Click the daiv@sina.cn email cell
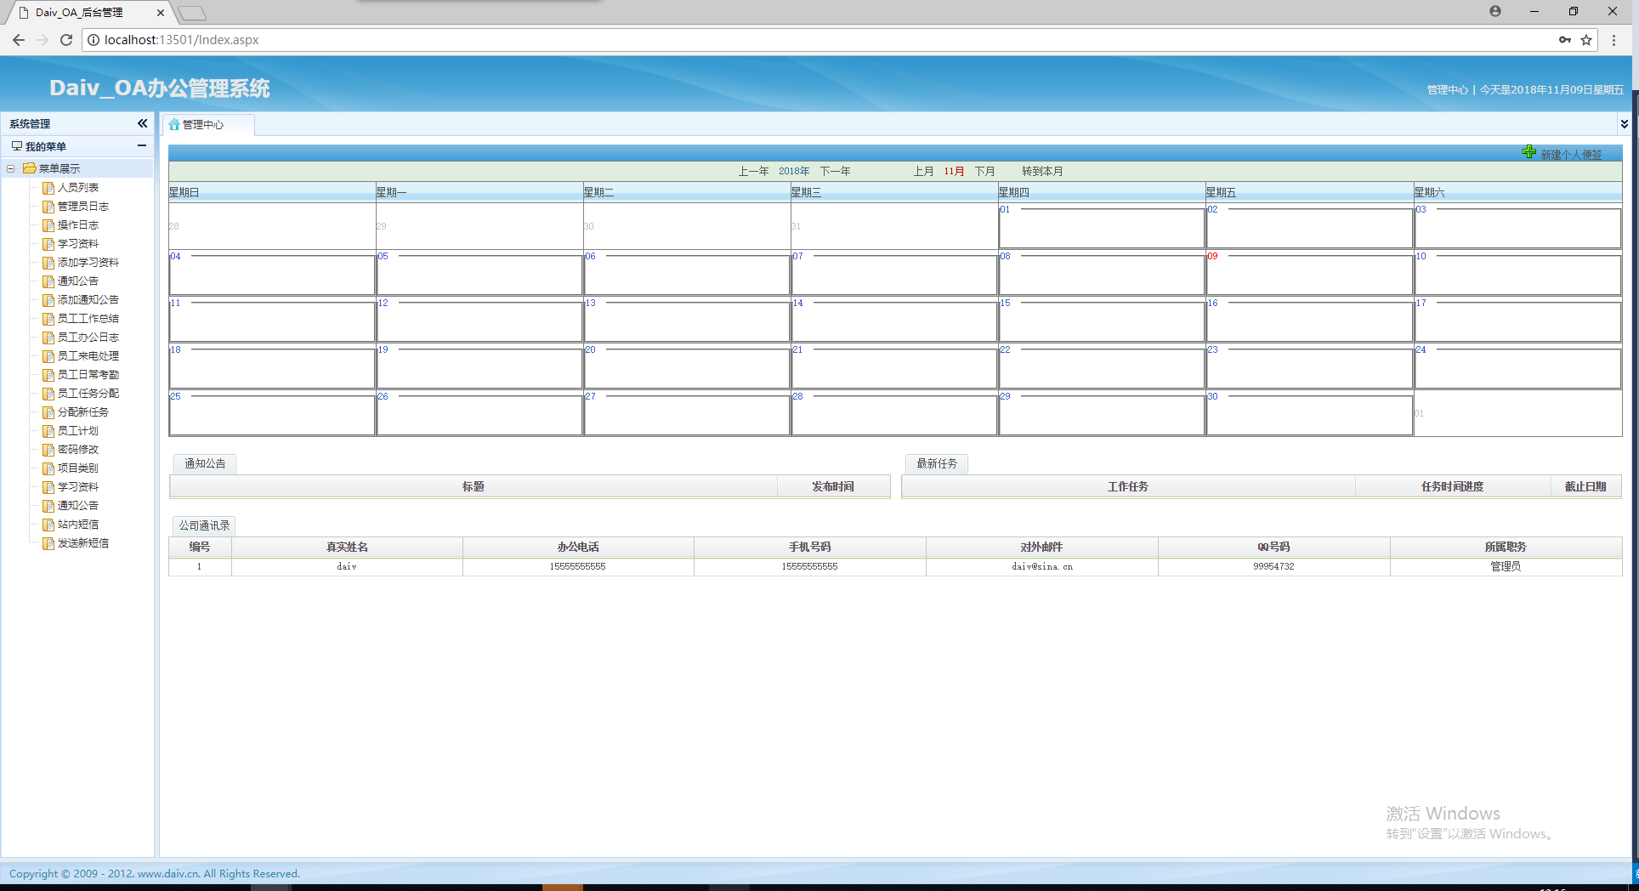Image resolution: width=1639 pixels, height=891 pixels. click(1042, 566)
